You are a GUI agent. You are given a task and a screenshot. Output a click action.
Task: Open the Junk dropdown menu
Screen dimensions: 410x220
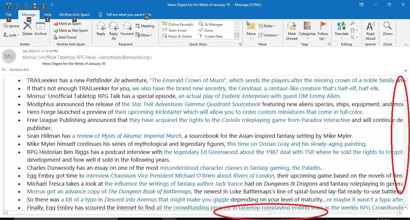11,35
